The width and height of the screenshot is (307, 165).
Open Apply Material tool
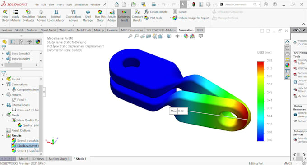[15, 16]
